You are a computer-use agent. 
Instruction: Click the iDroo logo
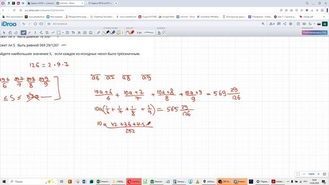(x=9, y=24)
